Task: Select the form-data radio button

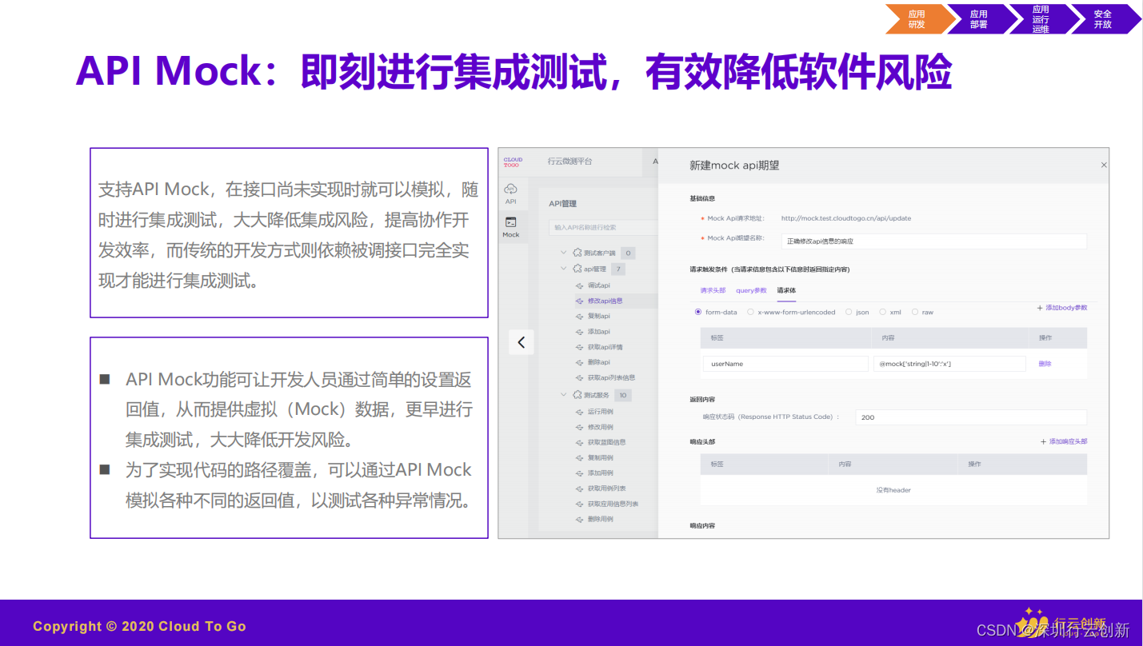Action: tap(698, 312)
